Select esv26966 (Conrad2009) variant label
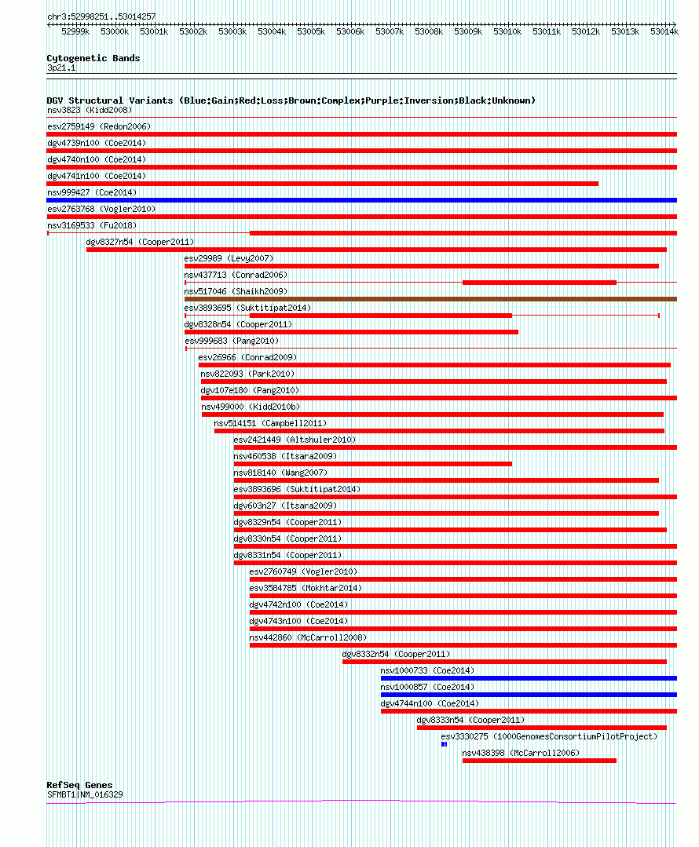The image size is (699, 847). 247,357
